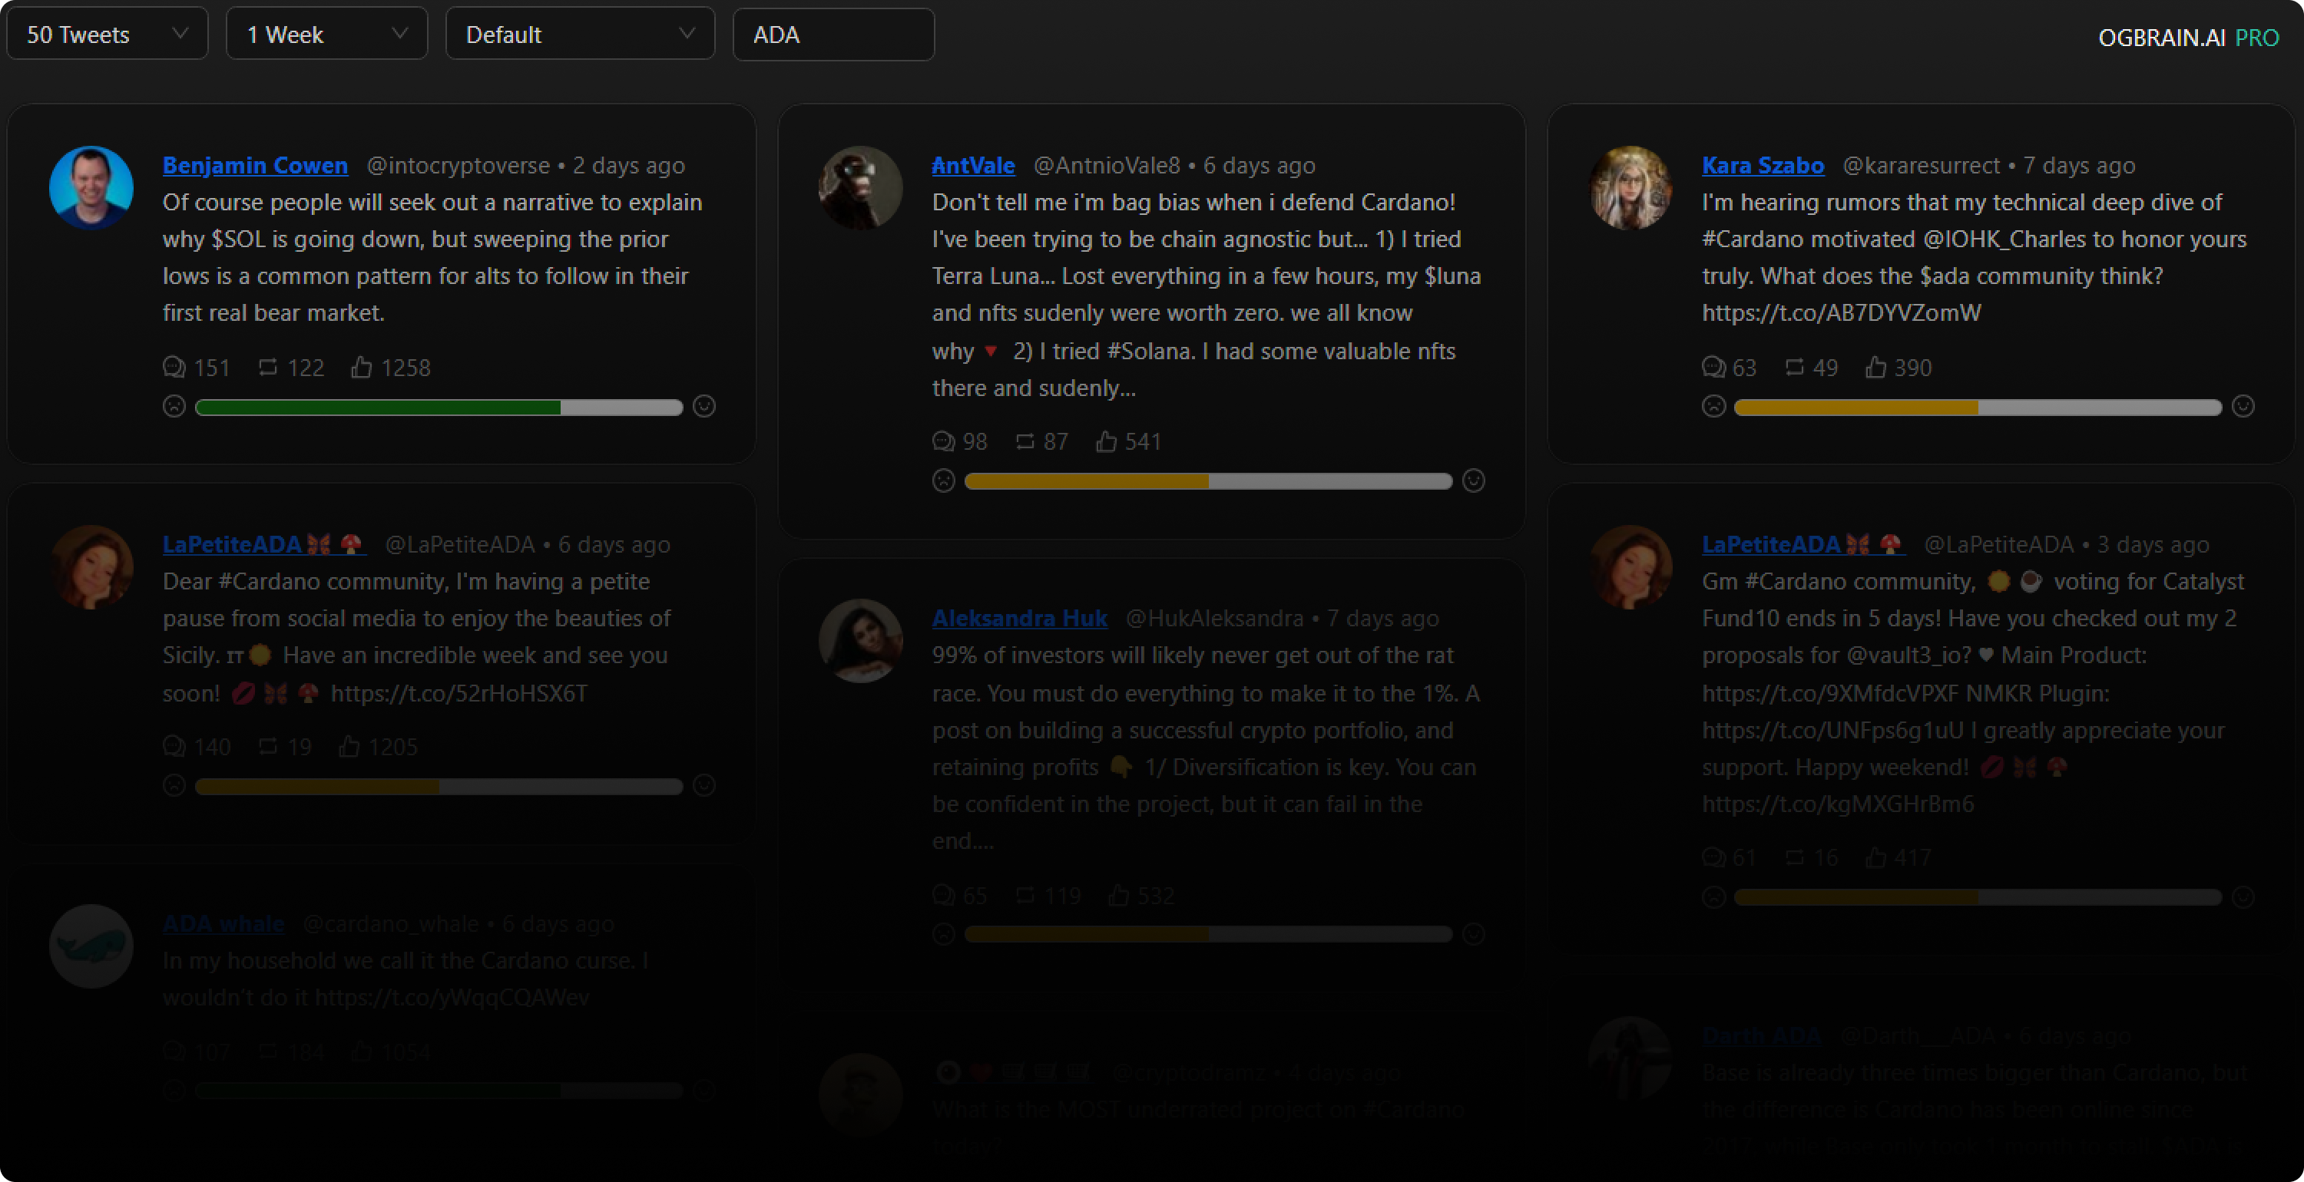Image resolution: width=2304 pixels, height=1182 pixels.
Task: Click Kara Szabo's avatar image
Action: click(x=1630, y=188)
